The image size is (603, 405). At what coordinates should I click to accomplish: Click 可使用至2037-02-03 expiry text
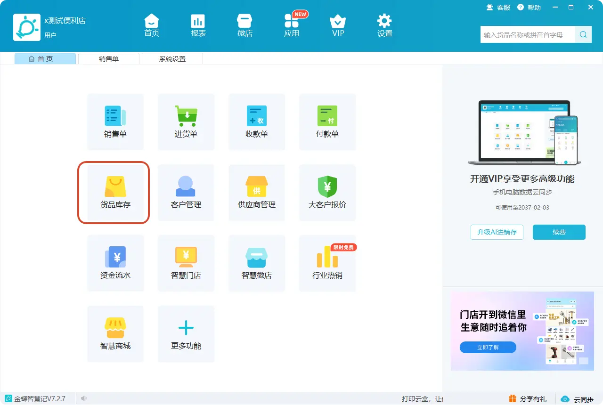pos(522,208)
